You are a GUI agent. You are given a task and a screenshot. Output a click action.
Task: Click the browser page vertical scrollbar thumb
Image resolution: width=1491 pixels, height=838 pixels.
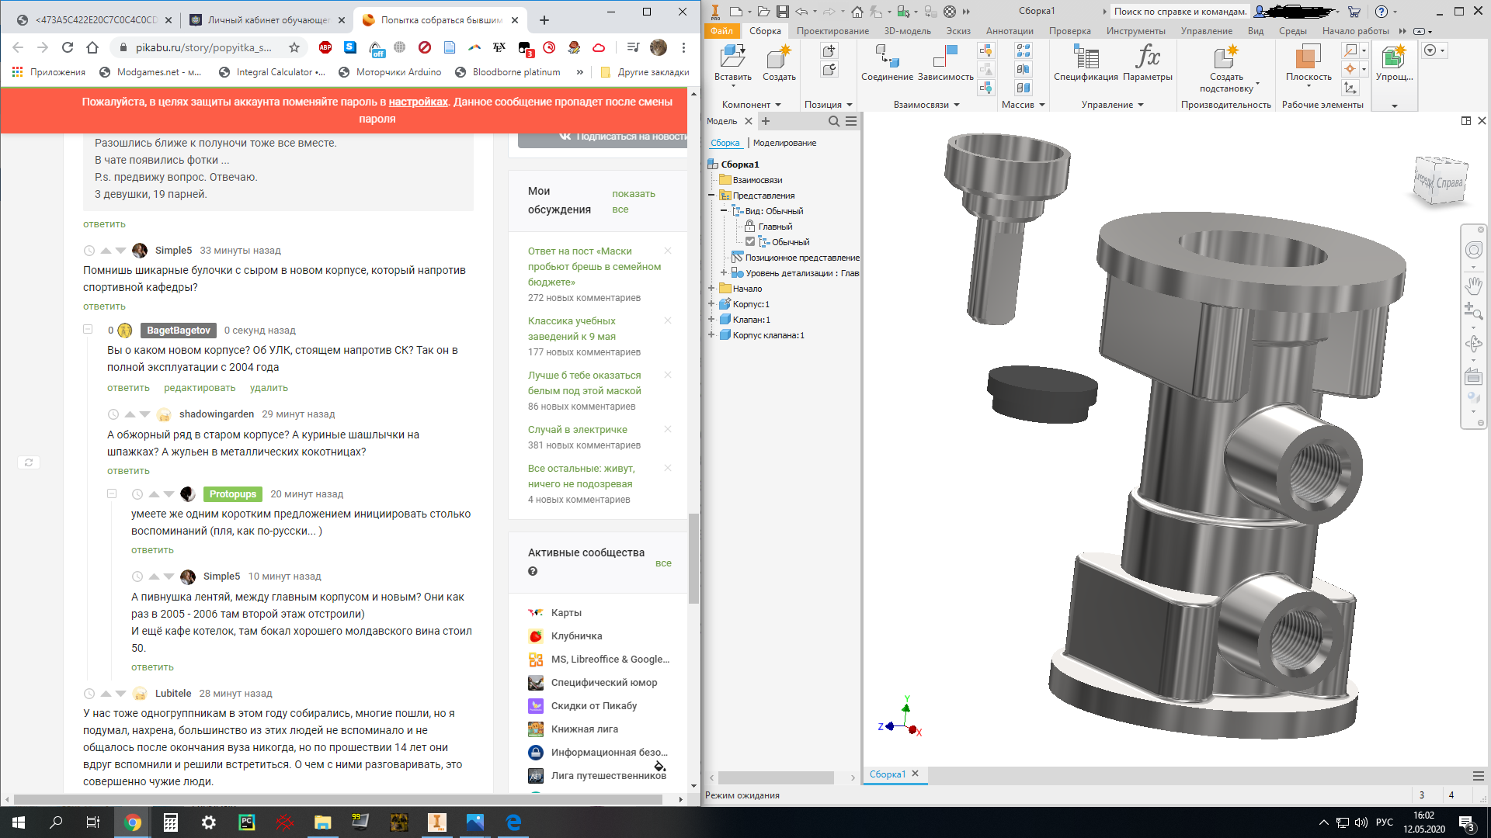(693, 559)
